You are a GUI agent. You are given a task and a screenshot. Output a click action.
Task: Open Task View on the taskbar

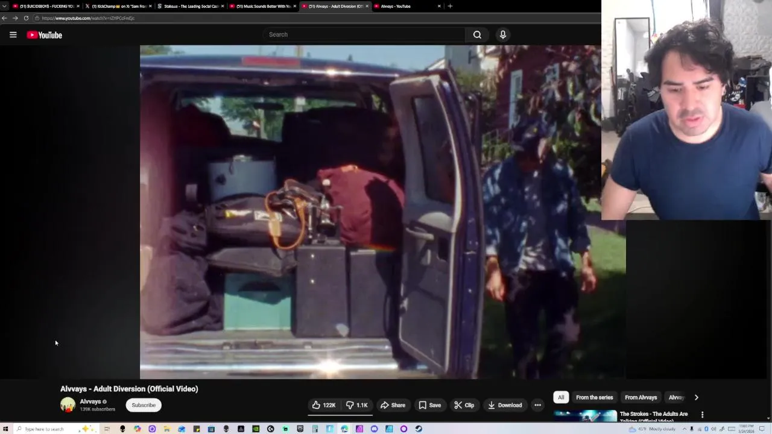[x=107, y=429]
